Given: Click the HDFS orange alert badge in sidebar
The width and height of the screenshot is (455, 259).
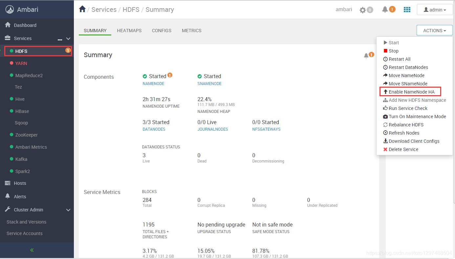Looking at the screenshot, I should click(x=68, y=51).
